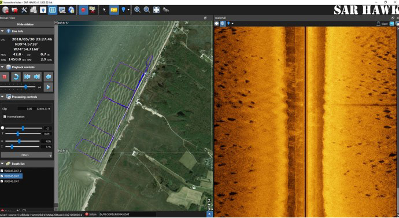The width and height of the screenshot is (399, 218).
Task: Open the marker pin dropdown arrow in the toolbar
Action: click(x=128, y=10)
